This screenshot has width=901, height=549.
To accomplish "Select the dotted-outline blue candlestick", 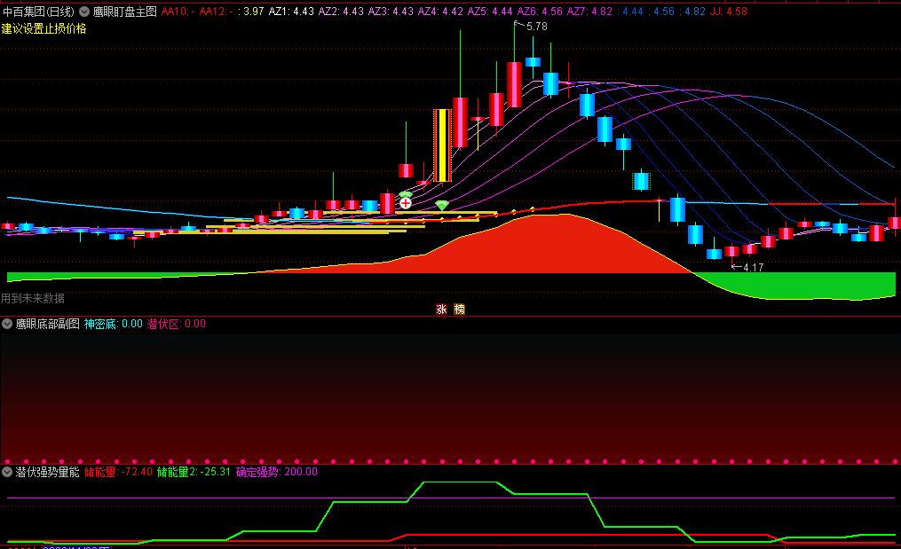I will (x=641, y=181).
